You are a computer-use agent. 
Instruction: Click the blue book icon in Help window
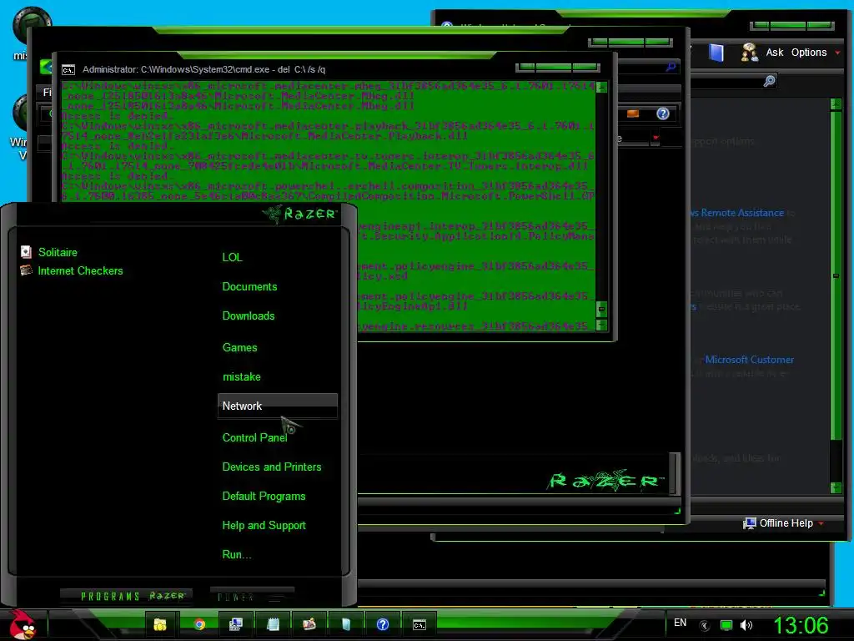point(716,53)
